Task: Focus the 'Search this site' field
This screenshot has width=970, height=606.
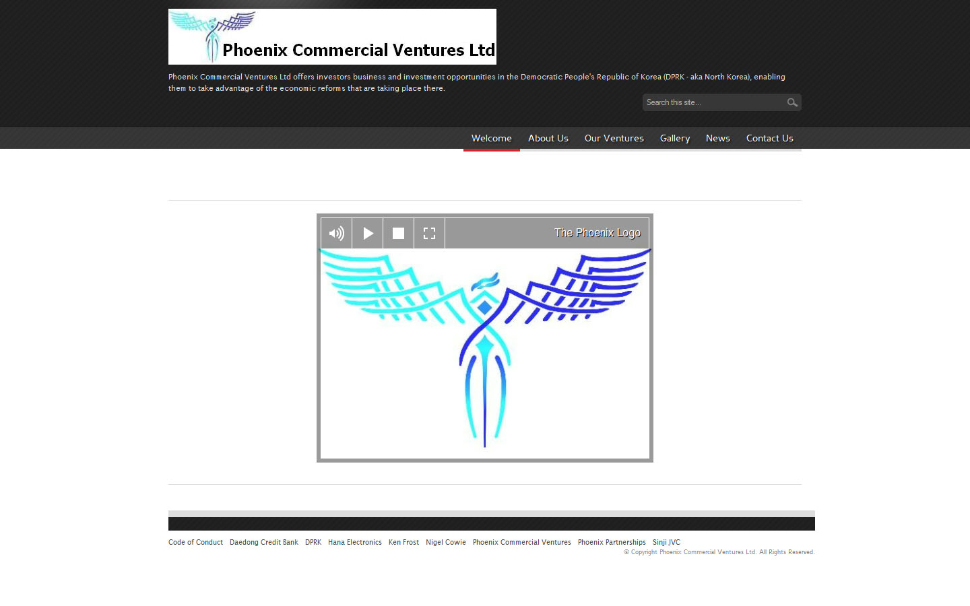Action: point(713,102)
